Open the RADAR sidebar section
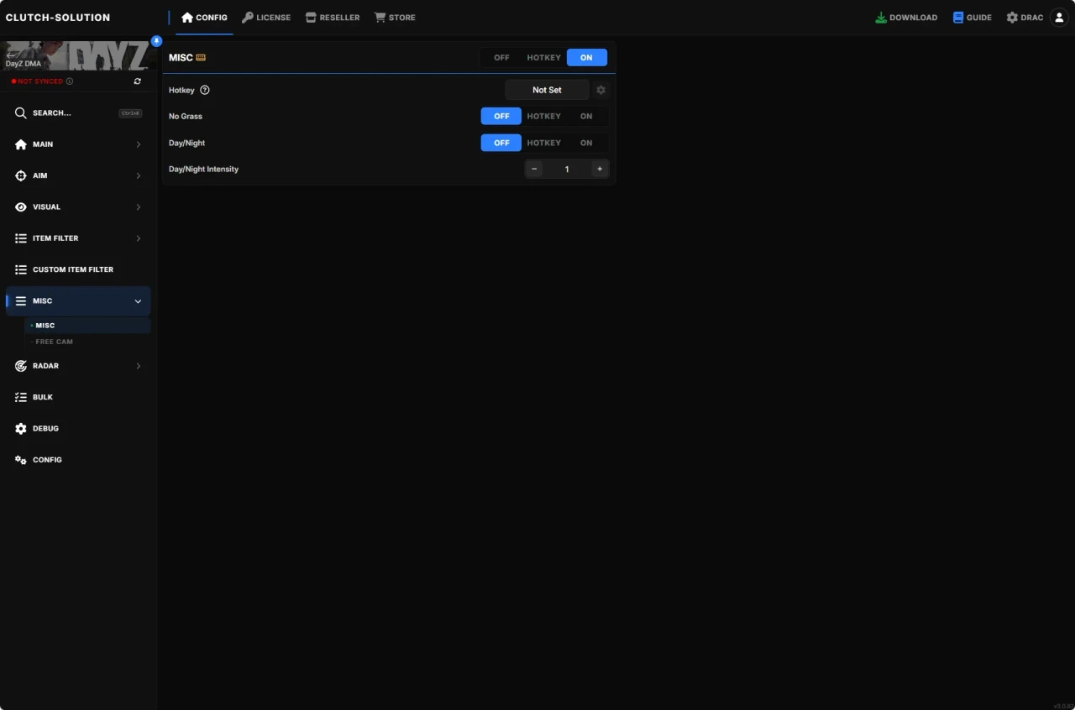This screenshot has width=1075, height=710. point(78,366)
